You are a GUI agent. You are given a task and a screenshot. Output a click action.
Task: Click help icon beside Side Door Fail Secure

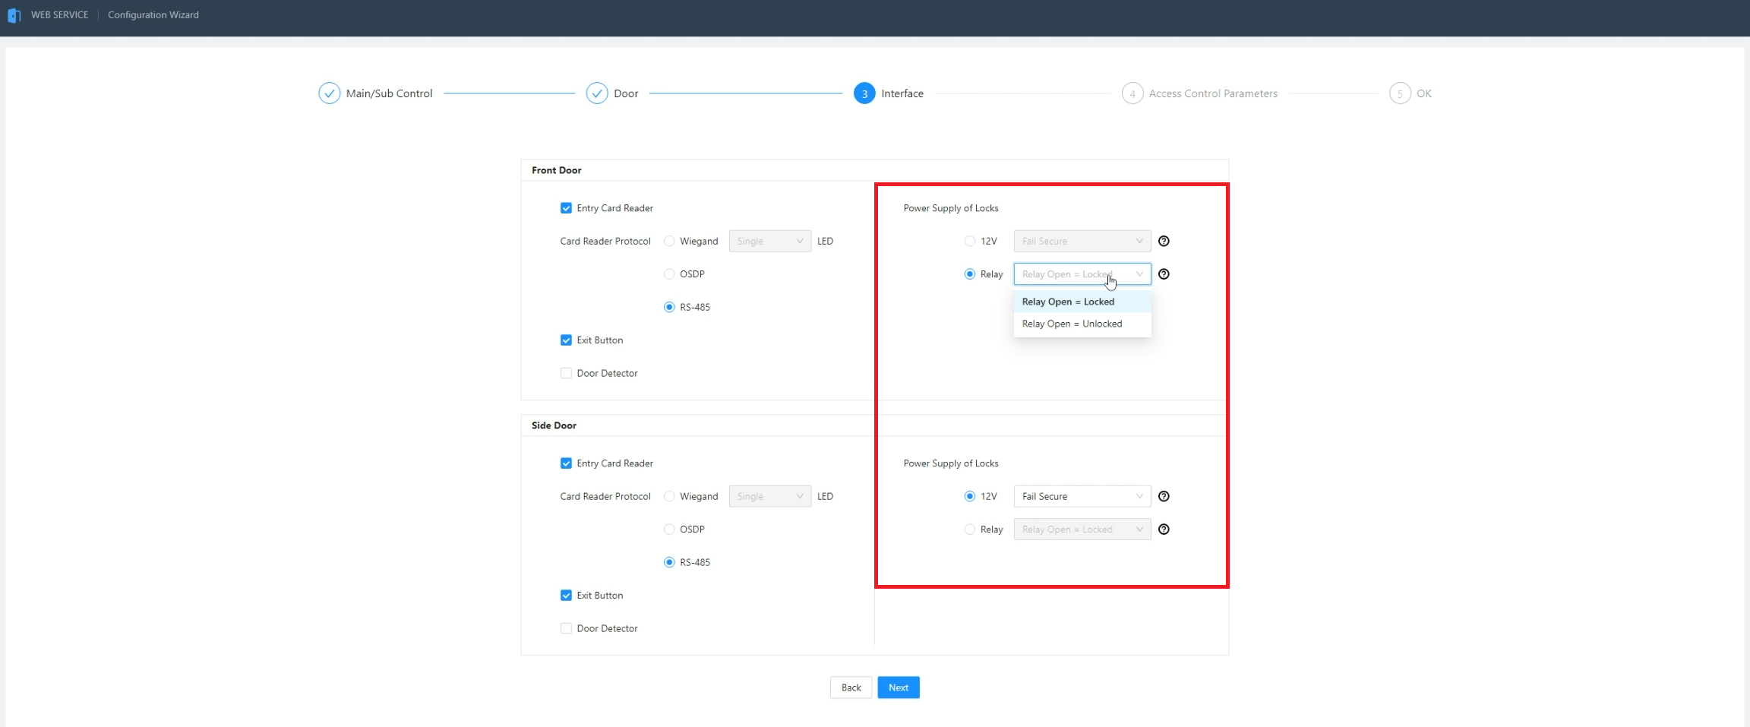point(1164,496)
